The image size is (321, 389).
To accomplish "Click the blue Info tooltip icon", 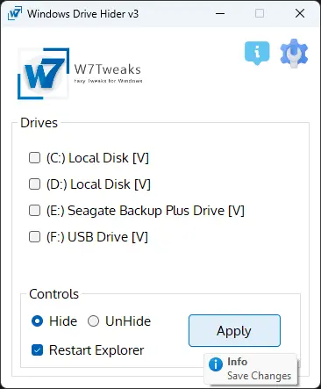I will coord(216,364).
